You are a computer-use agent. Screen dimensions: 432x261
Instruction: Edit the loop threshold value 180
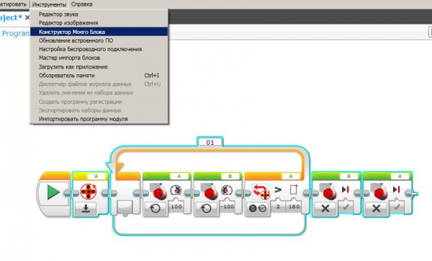click(294, 206)
